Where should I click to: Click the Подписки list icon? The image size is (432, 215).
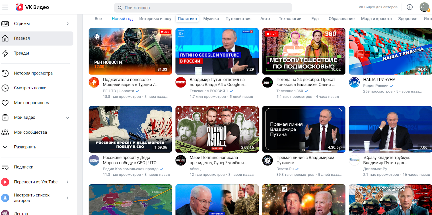click(x=5, y=167)
